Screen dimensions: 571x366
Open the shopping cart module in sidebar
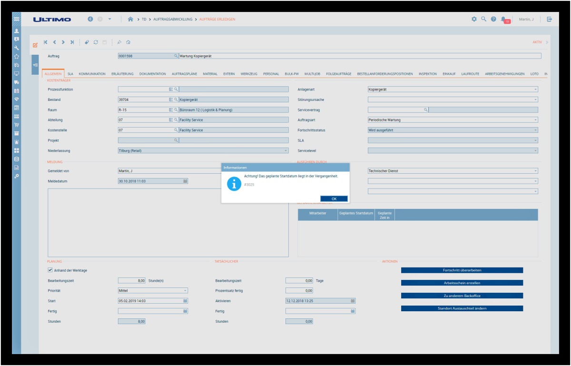[17, 125]
